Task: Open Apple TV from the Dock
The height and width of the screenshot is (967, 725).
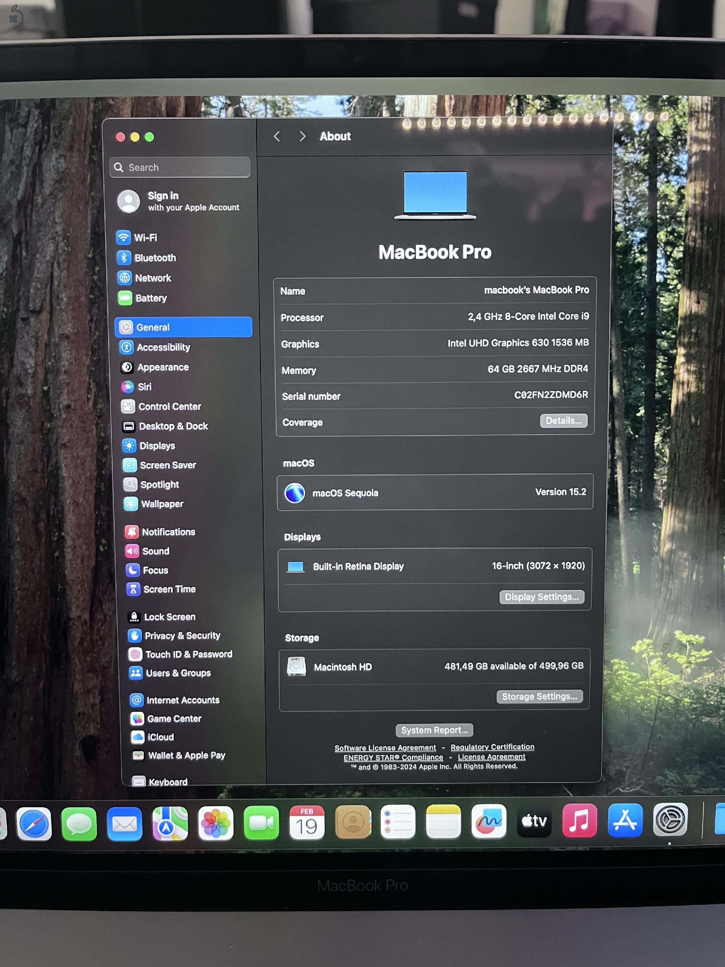Action: [534, 821]
